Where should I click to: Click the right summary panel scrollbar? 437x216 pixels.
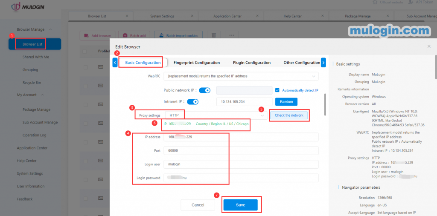click(x=436, y=67)
